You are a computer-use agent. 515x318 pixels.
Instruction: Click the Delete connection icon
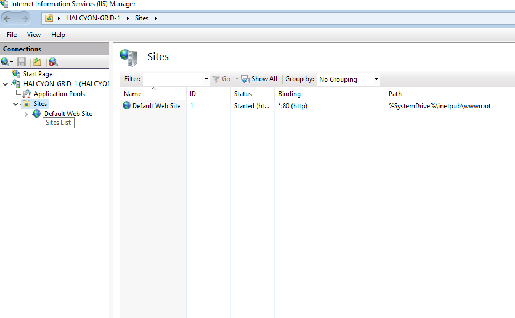53,62
